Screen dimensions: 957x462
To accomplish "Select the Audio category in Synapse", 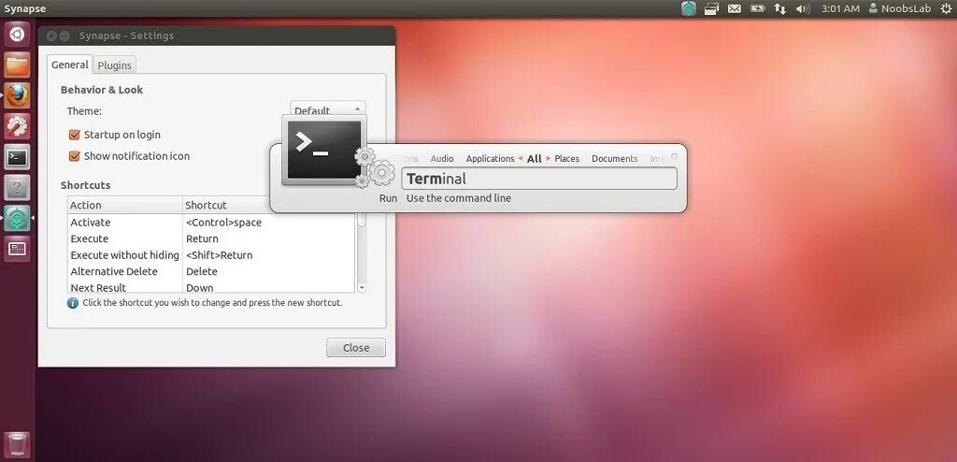I will [x=442, y=158].
